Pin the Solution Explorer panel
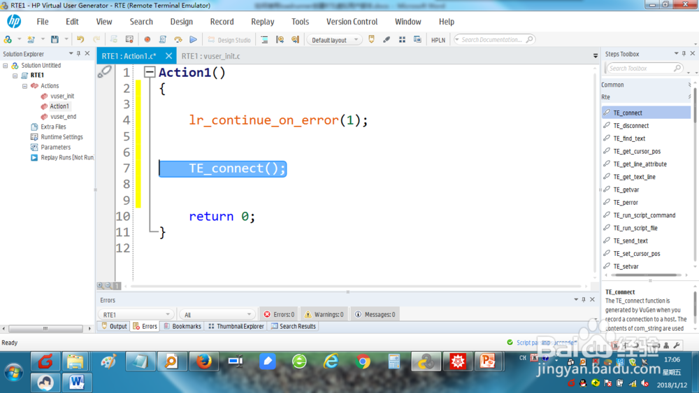The height and width of the screenshot is (393, 699). 78,54
